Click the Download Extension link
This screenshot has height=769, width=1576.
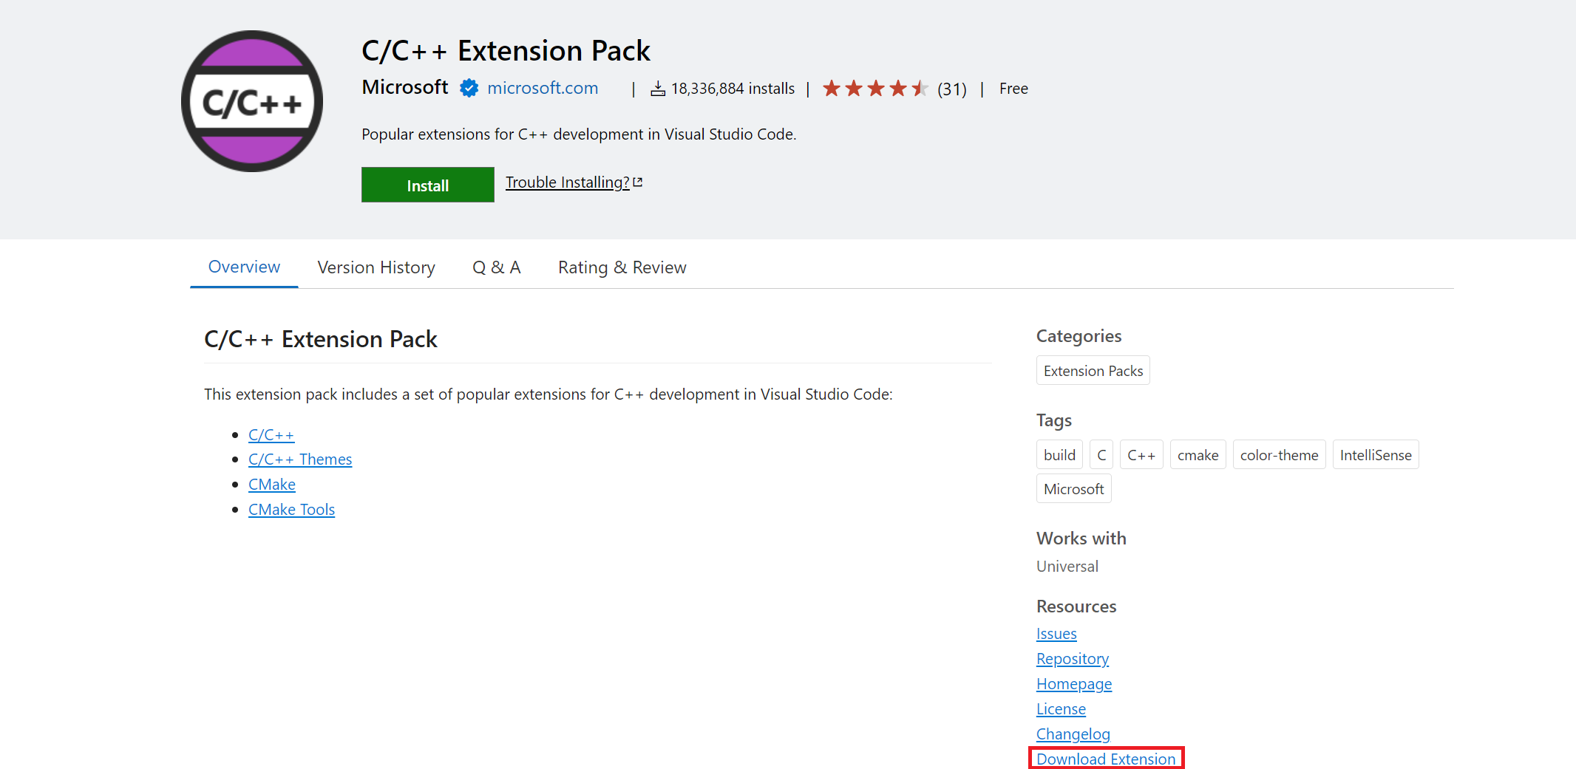1106,759
